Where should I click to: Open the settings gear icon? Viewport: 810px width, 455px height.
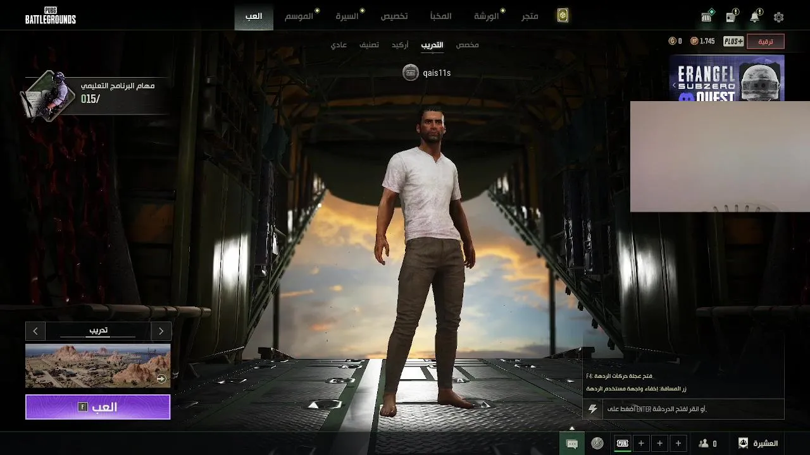pos(778,17)
